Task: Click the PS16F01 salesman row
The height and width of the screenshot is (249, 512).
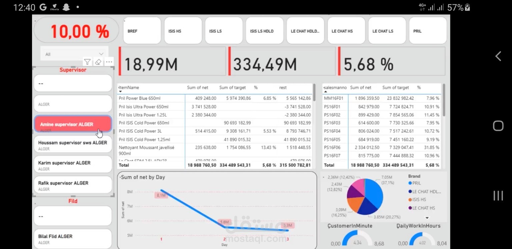Action: coord(382,107)
